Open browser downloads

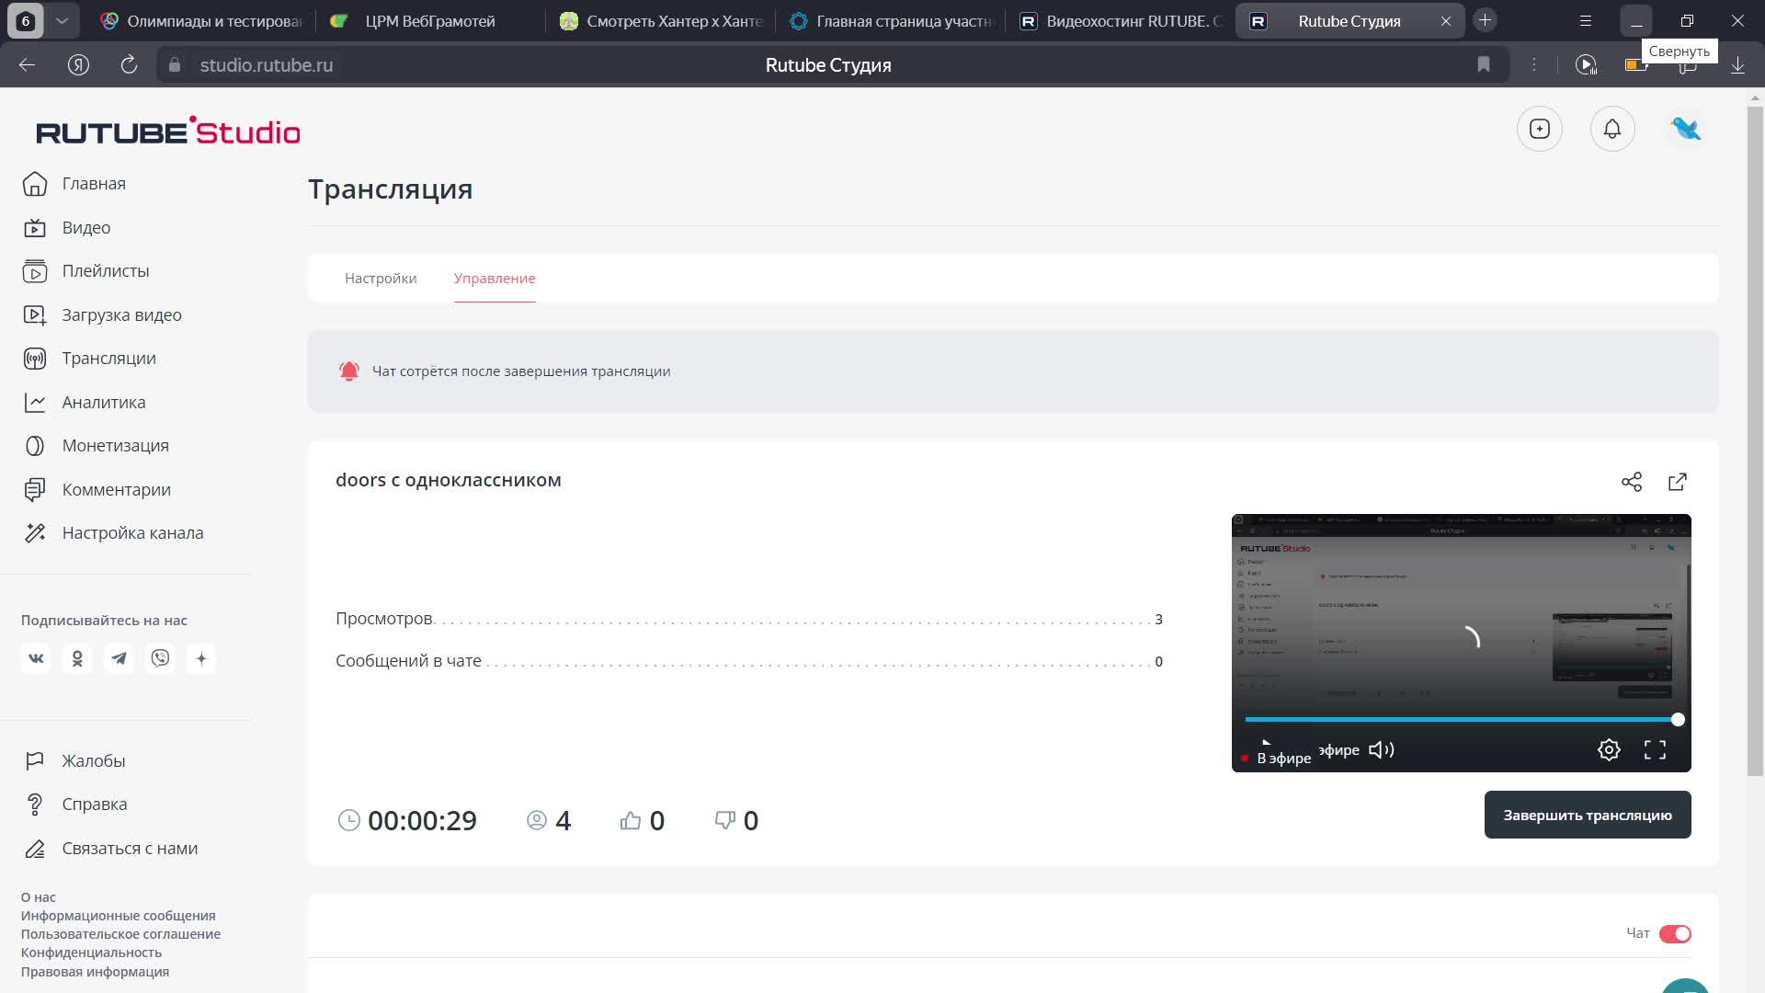pos(1737,64)
